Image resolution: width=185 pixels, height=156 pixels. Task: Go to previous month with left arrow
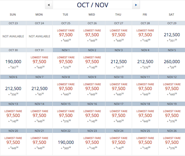pos(49,5)
